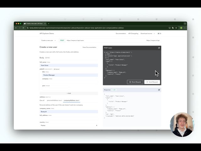This screenshot has width=201, height=151.
Task: Click View Documentation button
Action: (x=89, y=48)
